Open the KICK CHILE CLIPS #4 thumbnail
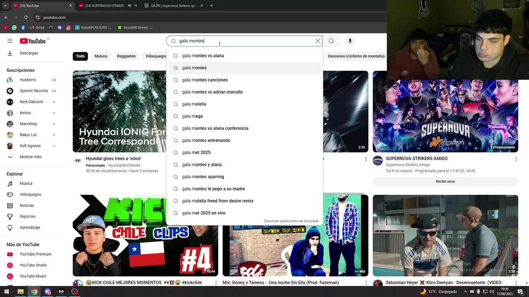529x297 pixels. tap(145, 236)
